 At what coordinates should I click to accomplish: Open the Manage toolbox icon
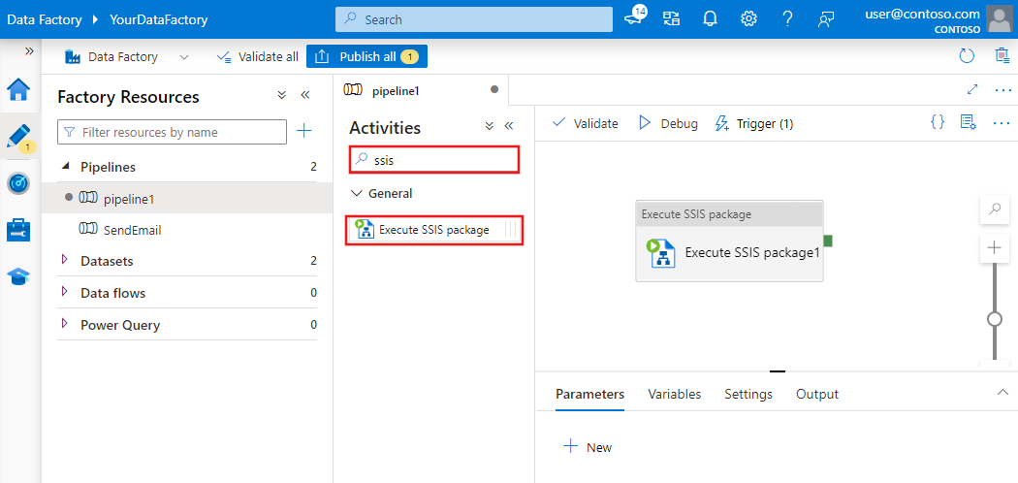click(x=18, y=230)
